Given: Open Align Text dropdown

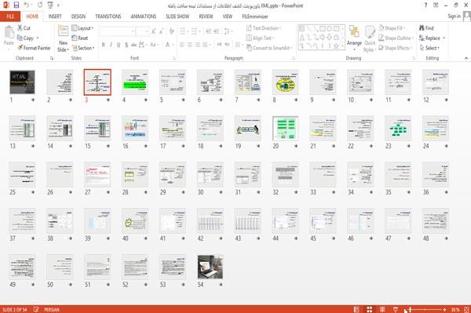Looking at the screenshot, I should tap(260, 38).
